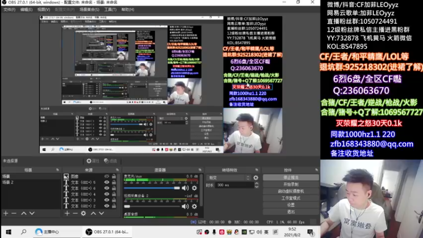This screenshot has height=238, width=423.
Task: Open 设置 in the controls panel
Action: click(x=291, y=205)
